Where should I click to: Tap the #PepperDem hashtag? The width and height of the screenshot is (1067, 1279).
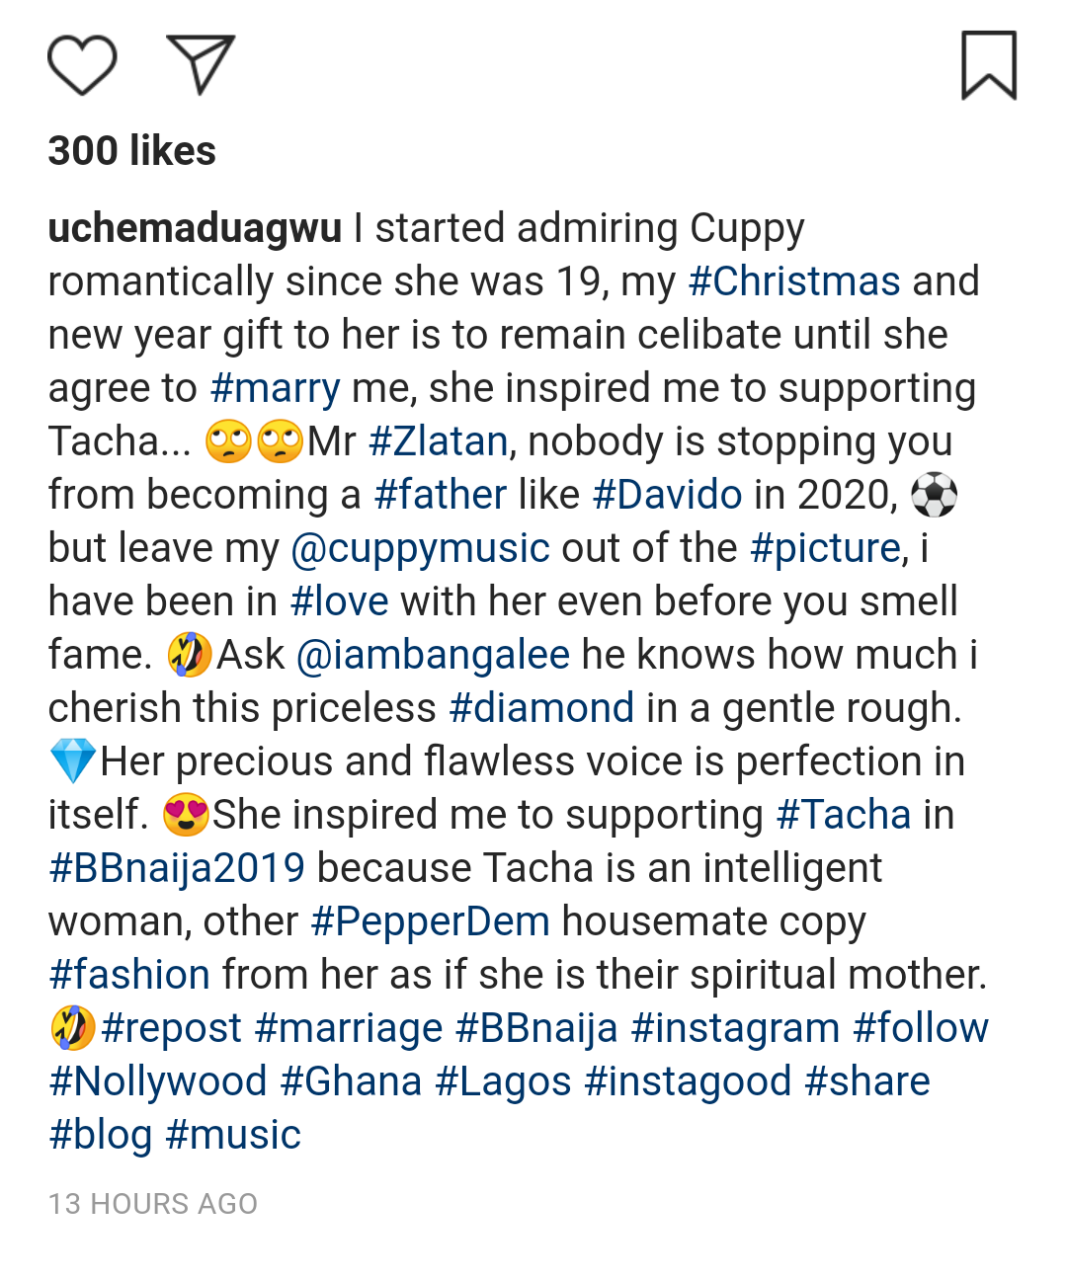pyautogui.click(x=430, y=921)
